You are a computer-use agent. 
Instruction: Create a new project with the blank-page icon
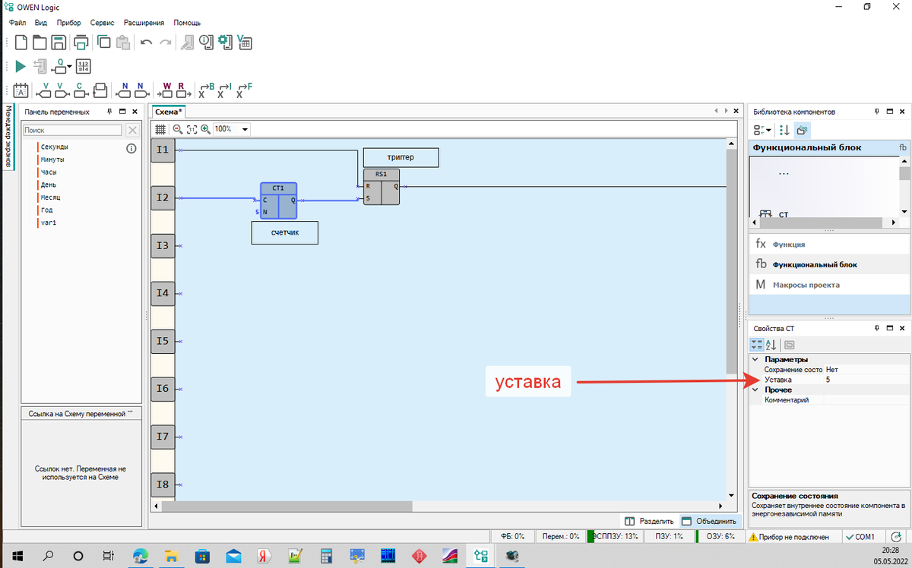pyautogui.click(x=21, y=42)
